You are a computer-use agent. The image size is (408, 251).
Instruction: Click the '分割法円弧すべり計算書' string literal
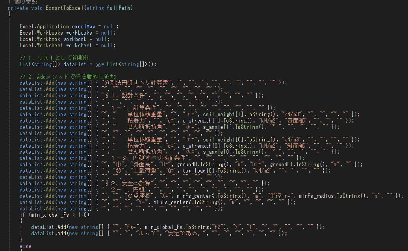click(137, 83)
